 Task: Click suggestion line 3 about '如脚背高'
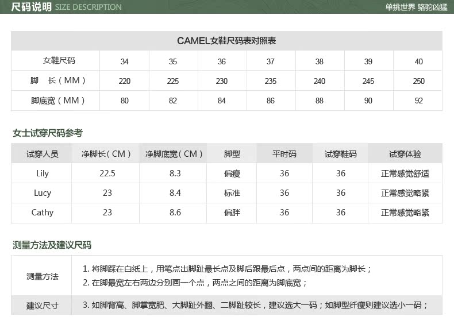[x=255, y=305]
